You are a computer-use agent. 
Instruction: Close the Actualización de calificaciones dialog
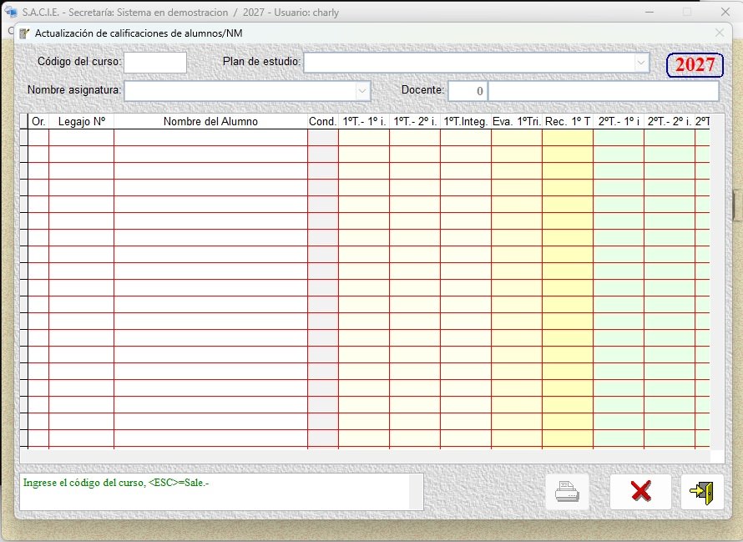720,33
